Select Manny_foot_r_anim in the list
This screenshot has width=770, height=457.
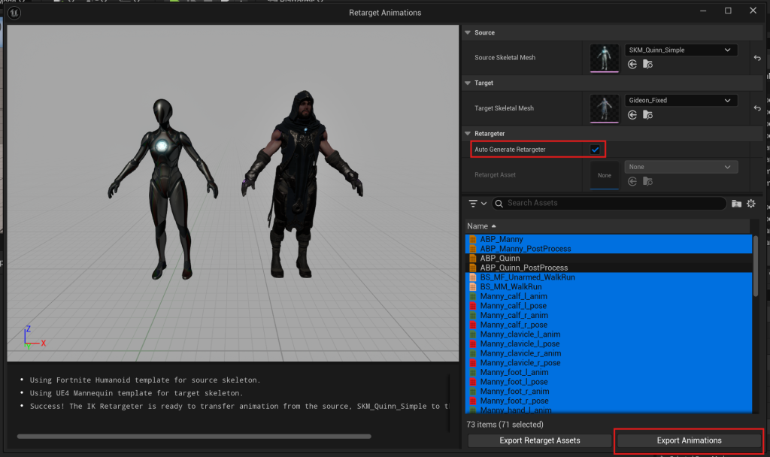point(608,392)
